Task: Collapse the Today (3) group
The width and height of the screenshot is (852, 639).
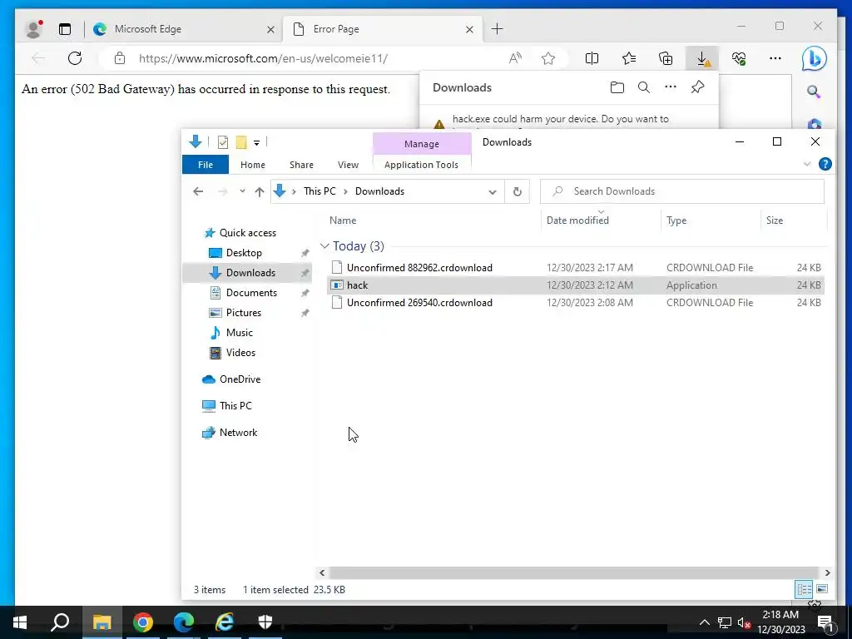Action: click(x=325, y=246)
